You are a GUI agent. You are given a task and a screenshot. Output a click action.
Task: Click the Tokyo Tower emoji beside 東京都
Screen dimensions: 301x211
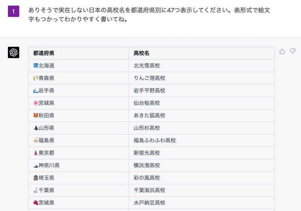36,153
